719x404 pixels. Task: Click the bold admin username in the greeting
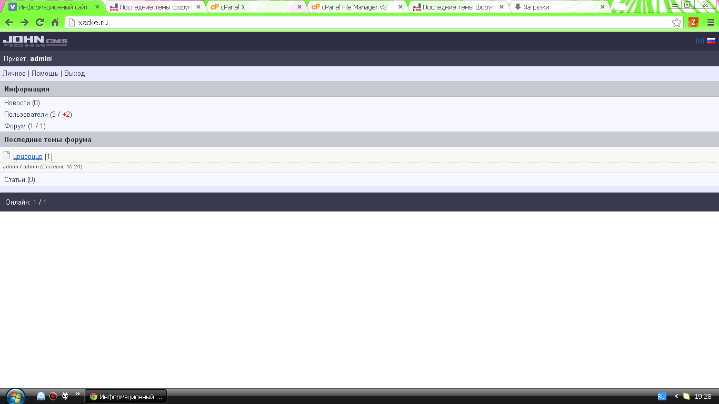tap(41, 58)
